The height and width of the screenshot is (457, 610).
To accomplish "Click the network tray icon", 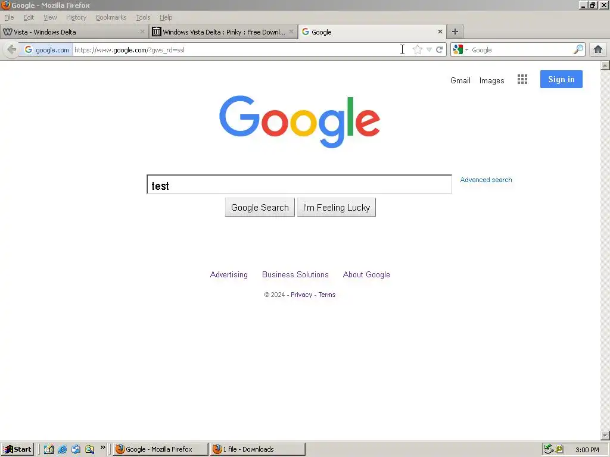I will tap(549, 449).
